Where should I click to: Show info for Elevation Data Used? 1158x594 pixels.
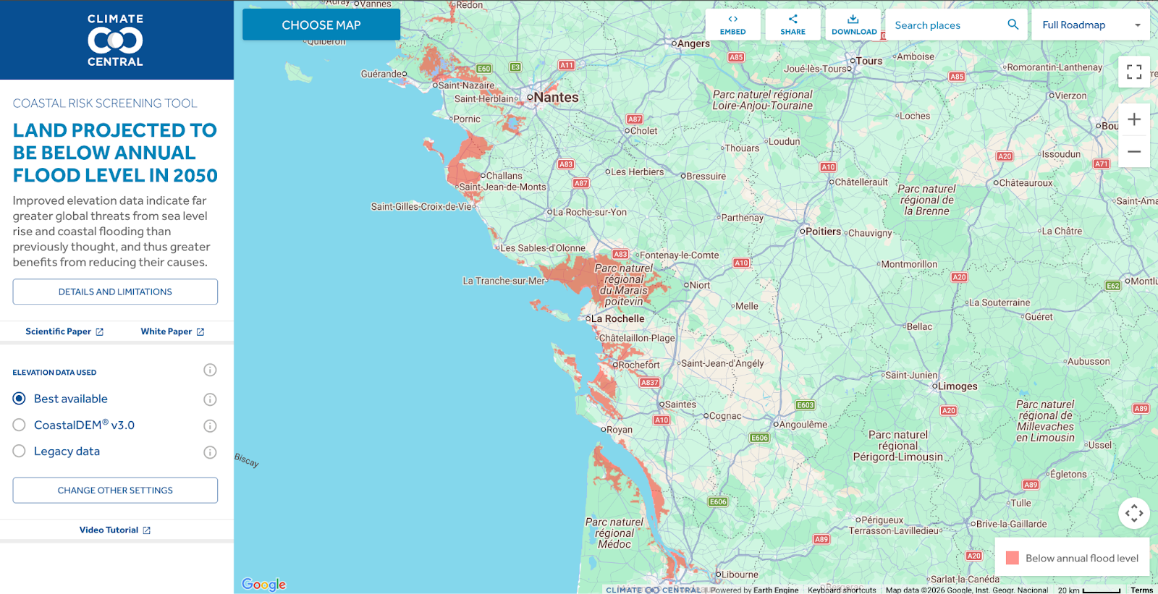[210, 370]
